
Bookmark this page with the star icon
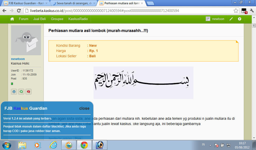coord(236,11)
